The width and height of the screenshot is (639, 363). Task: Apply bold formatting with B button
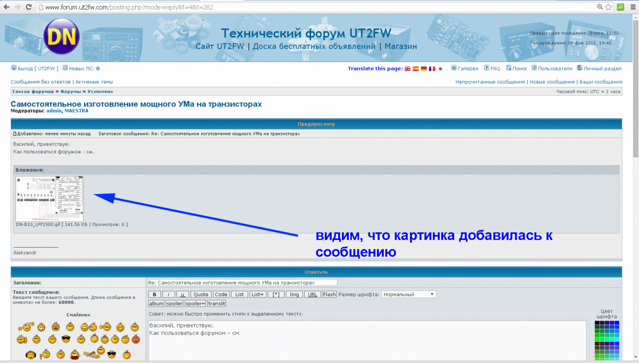(154, 294)
